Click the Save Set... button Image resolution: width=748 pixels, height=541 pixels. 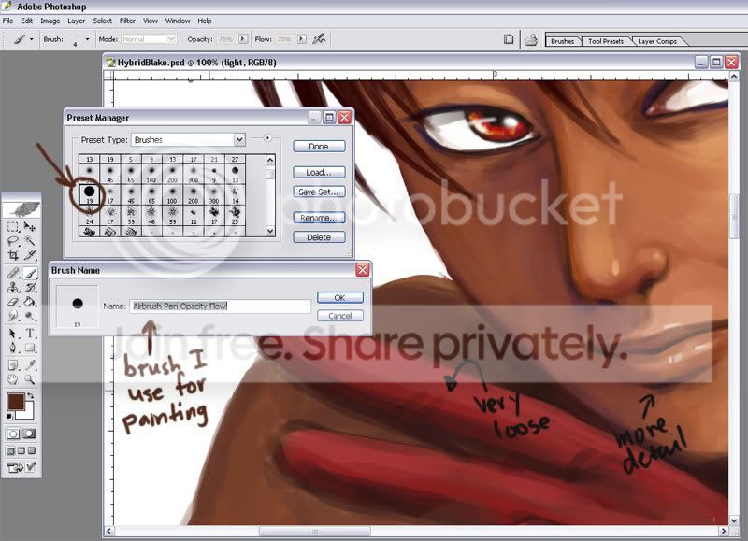[x=319, y=192]
